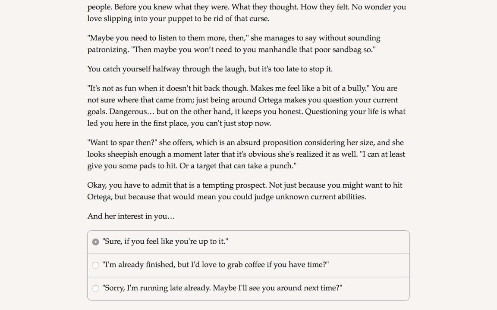The height and width of the screenshot is (310, 497).
Task: Click the line "And her interest in you…"
Action: click(131, 216)
